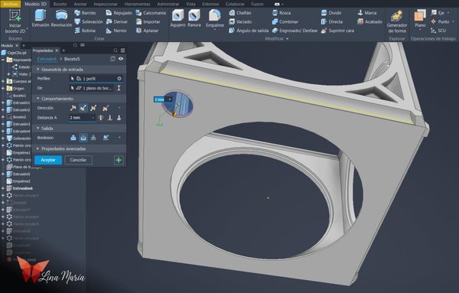Collapse the Geometría de entrada section
This screenshot has height=293, width=459.
pyautogui.click(x=37, y=70)
